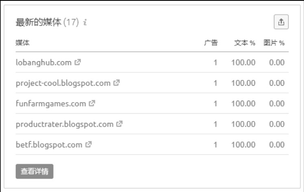Screen dimensions: 304x192
Task: Click the export icon button at top right
Action: point(281,22)
